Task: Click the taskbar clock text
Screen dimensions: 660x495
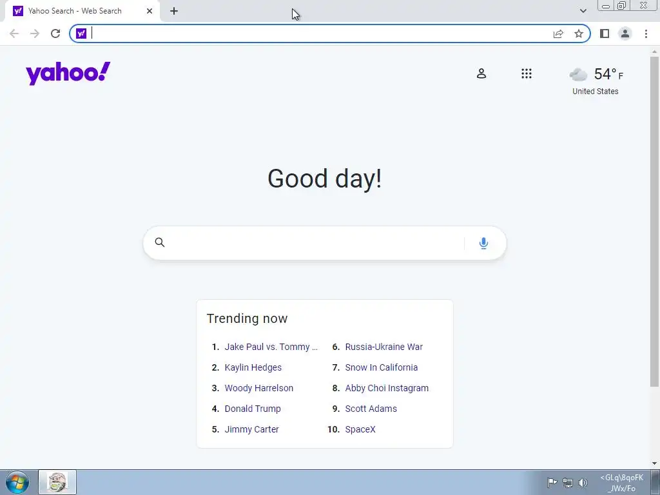Action: coord(622,483)
